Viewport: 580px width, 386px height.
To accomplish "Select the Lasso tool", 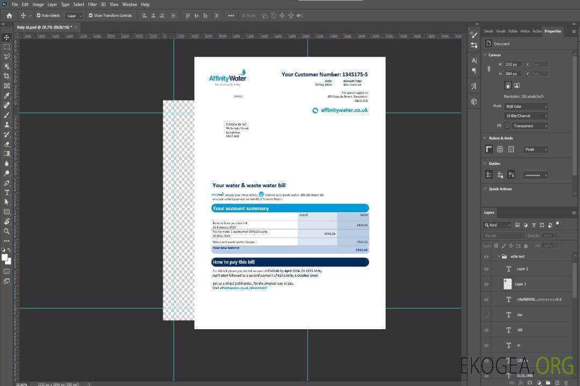I will tap(6, 56).
